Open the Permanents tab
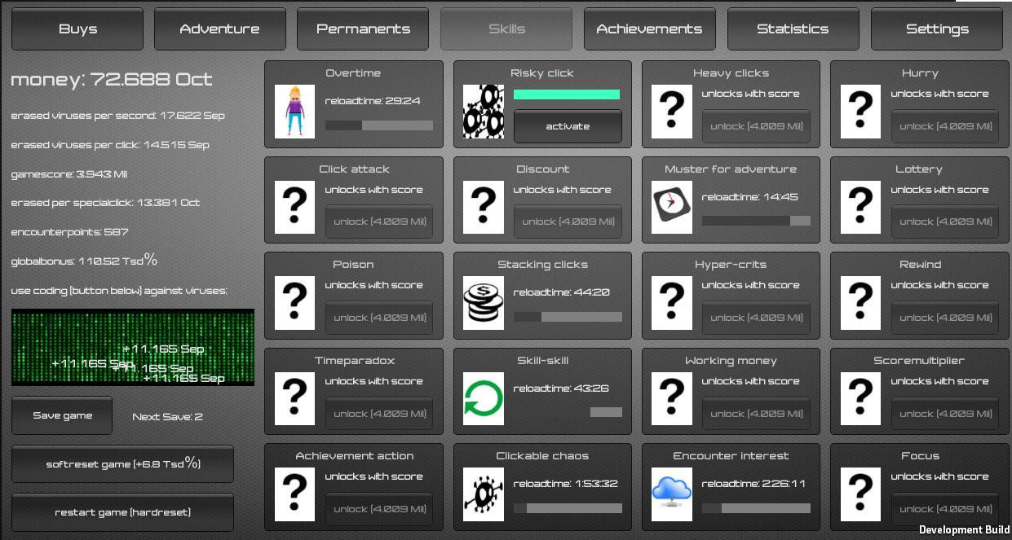 [363, 29]
